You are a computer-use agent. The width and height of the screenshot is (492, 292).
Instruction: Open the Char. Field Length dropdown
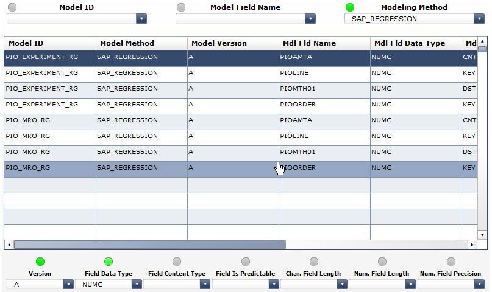tap(342, 284)
